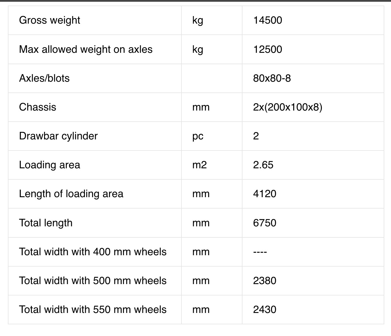Click Total width with 400 mm wheels
391x336 pixels.
(93, 252)
